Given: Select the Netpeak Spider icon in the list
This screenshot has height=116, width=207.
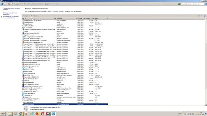Looking at the screenshot, I should click(x=23, y=72).
